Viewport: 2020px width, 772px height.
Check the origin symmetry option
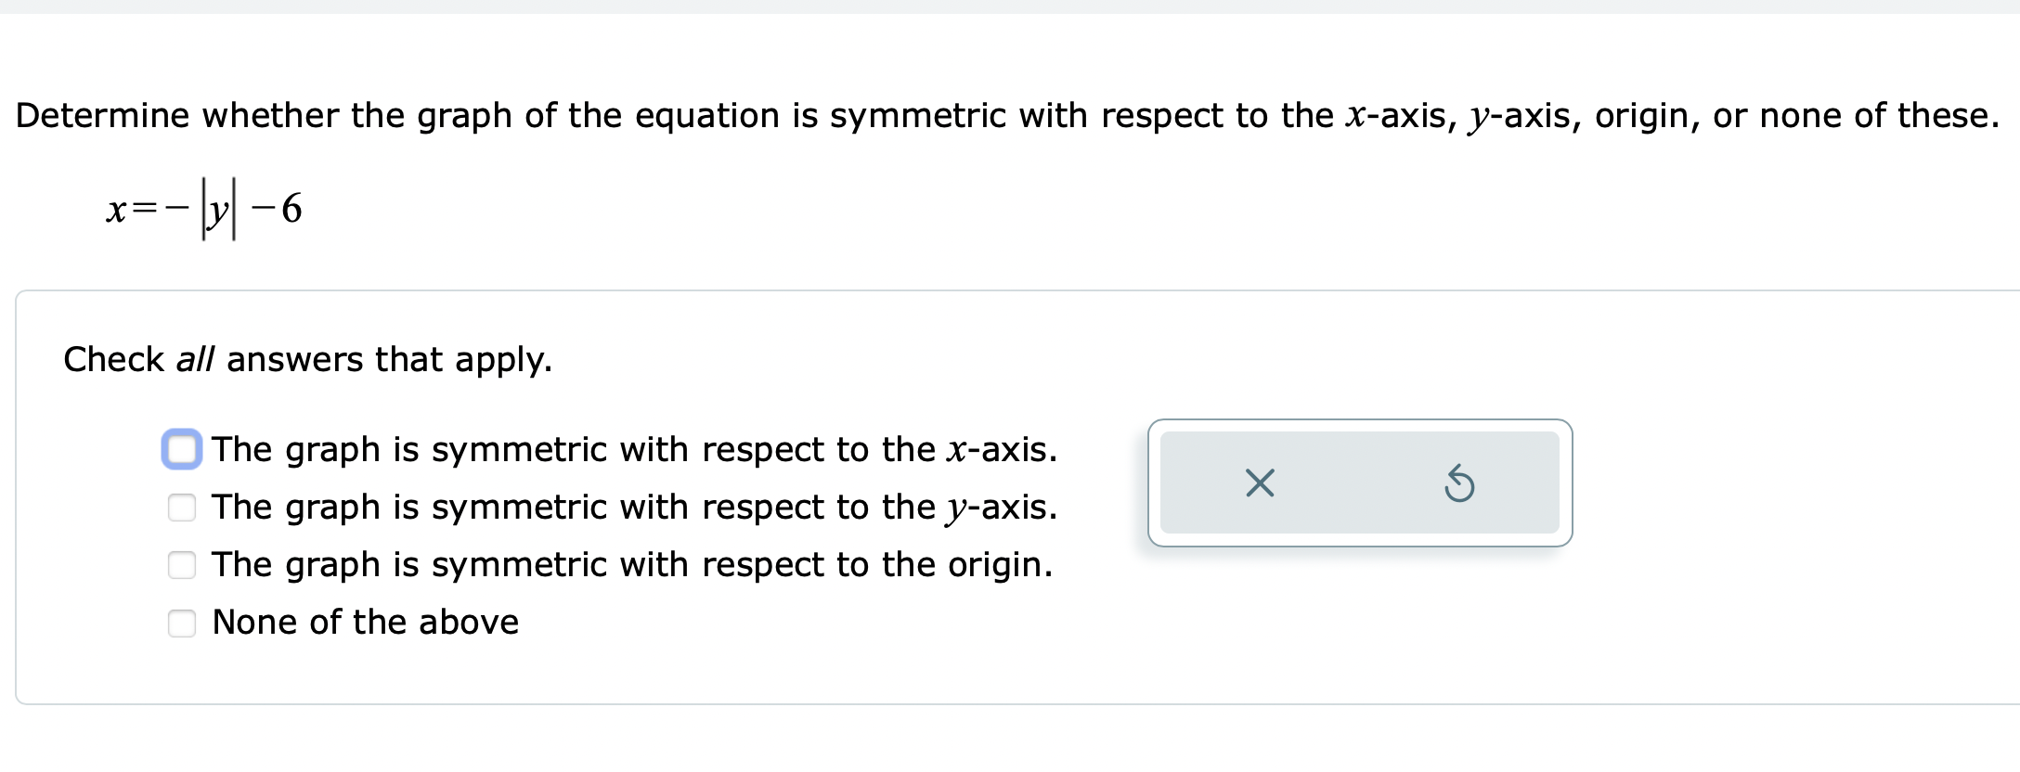(x=182, y=565)
